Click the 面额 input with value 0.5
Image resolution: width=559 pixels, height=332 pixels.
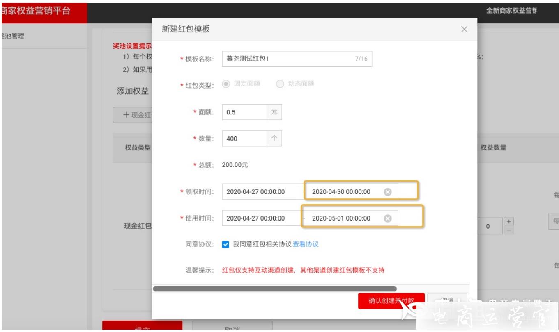(244, 112)
